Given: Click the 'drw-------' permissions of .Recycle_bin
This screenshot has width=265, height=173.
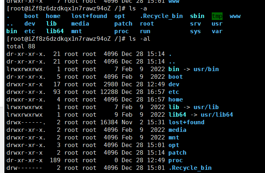Looking at the screenshot, I should click(24, 168).
